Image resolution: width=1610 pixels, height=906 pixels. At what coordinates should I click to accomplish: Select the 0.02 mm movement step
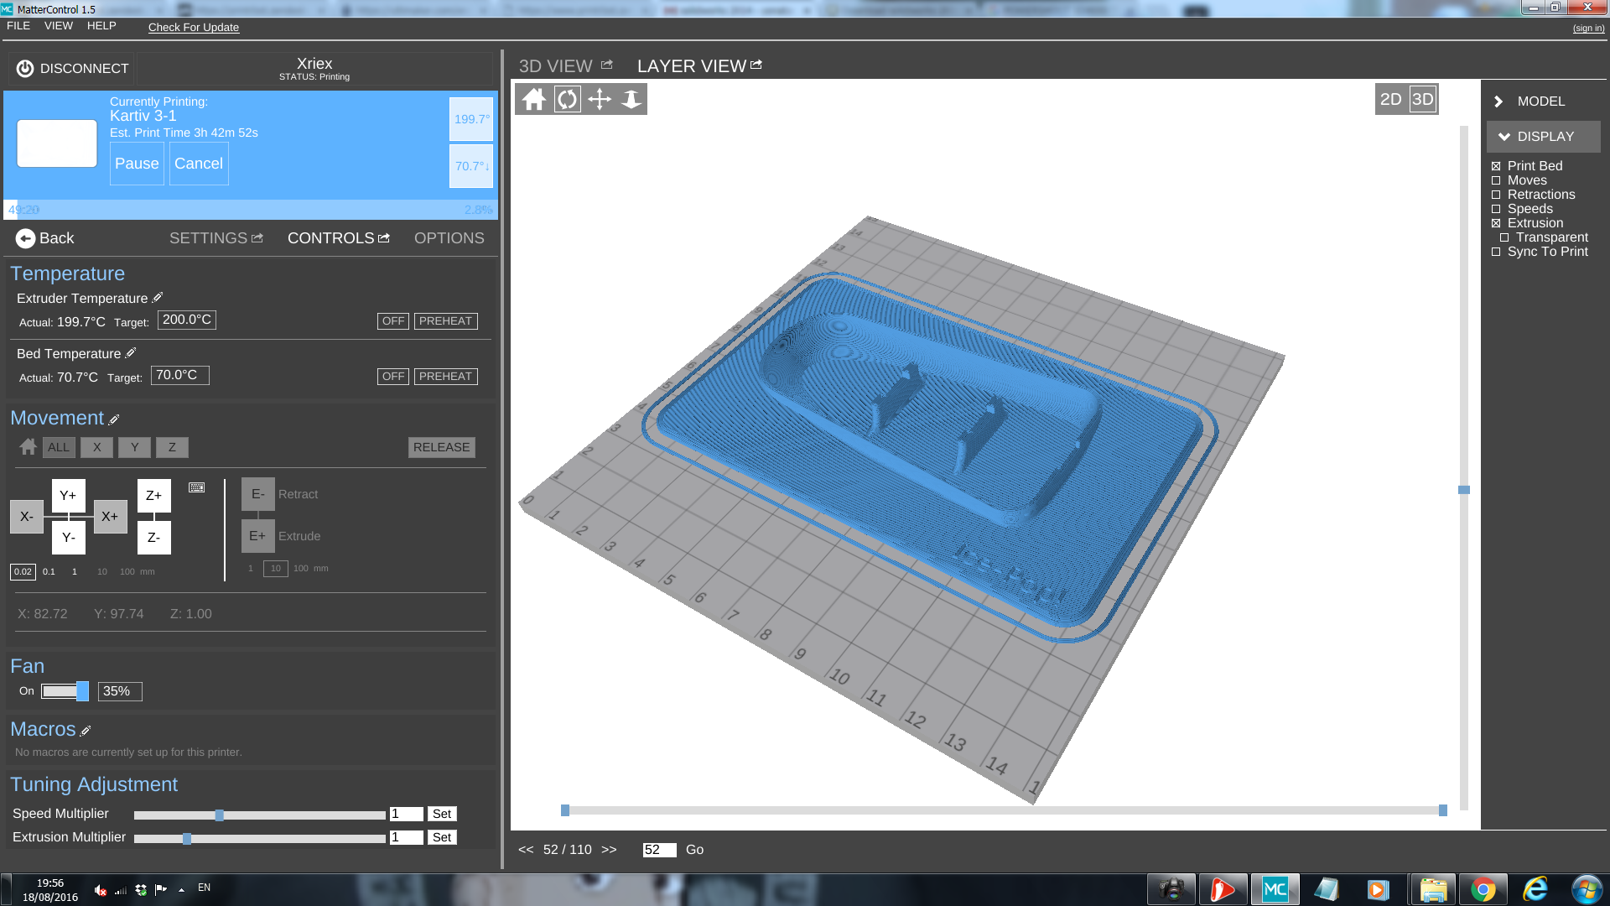(23, 572)
